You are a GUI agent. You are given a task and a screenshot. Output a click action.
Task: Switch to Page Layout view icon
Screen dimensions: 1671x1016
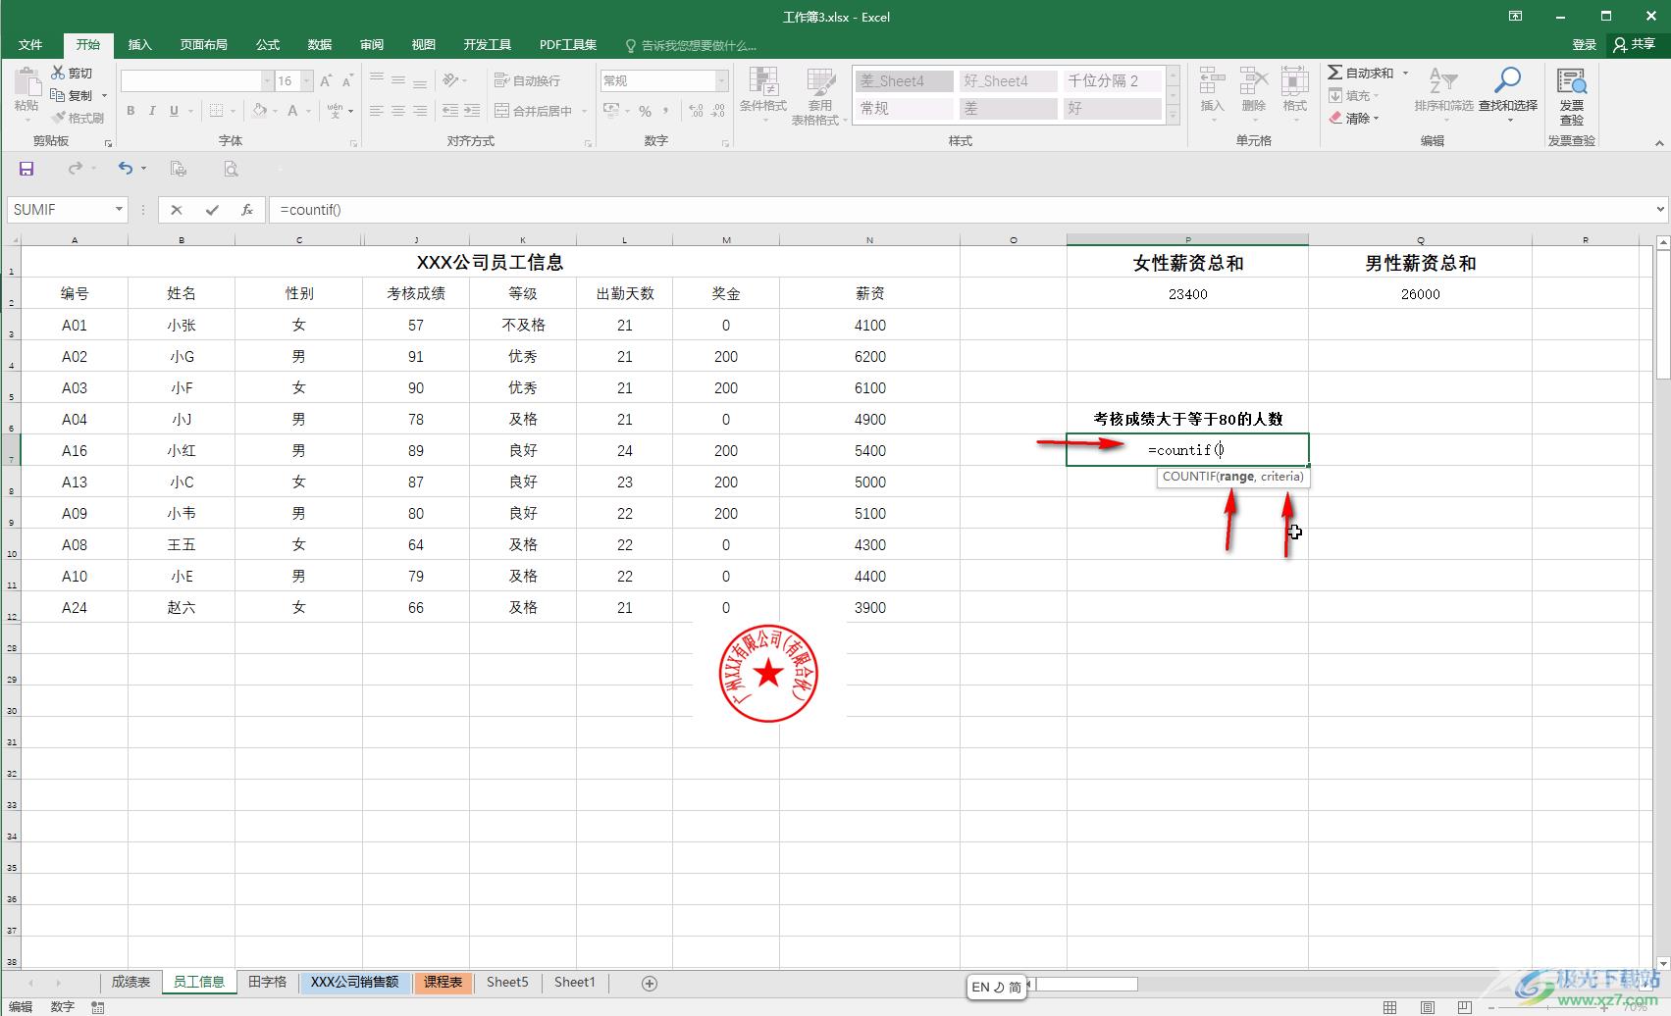tap(1428, 1007)
